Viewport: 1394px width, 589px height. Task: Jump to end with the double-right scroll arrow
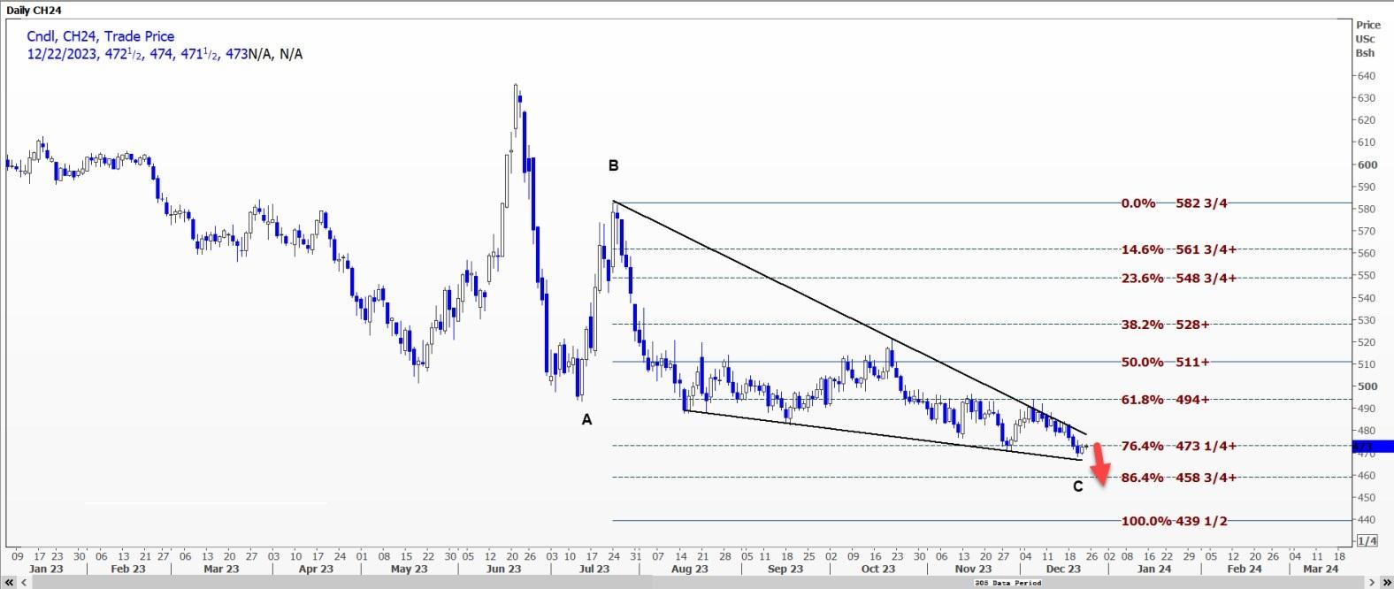pos(1387,582)
